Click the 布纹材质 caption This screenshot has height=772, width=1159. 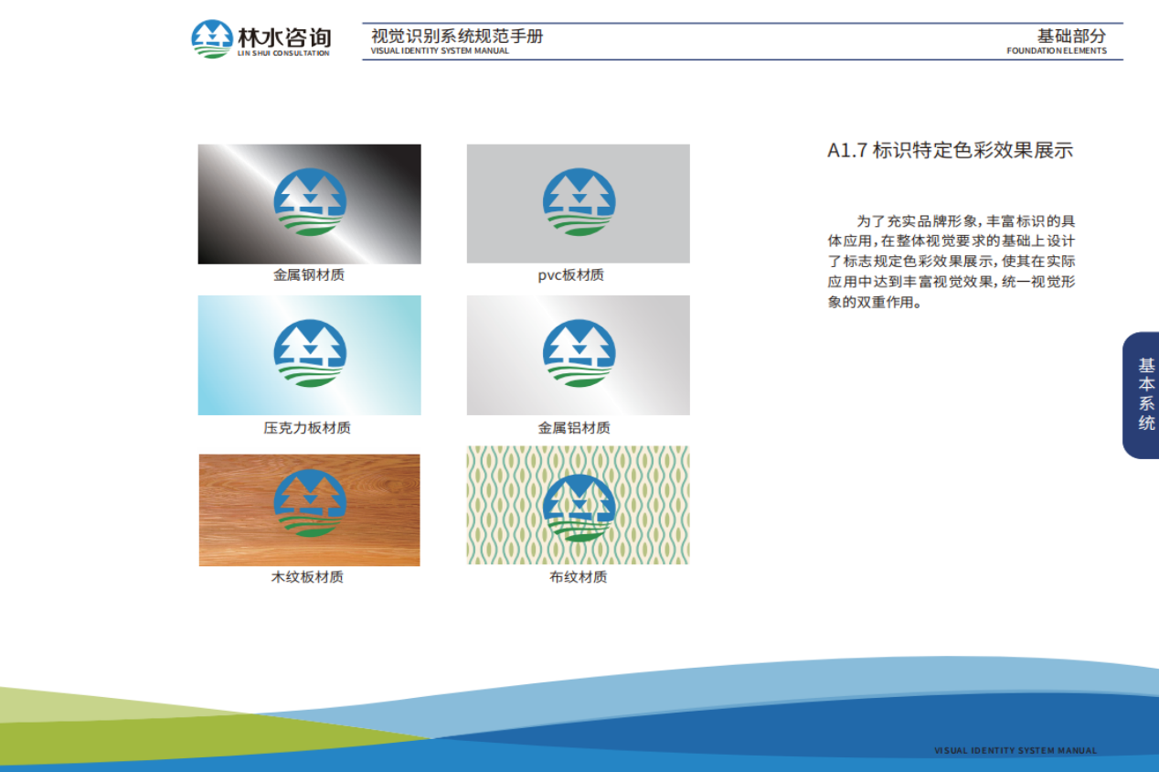(x=578, y=577)
